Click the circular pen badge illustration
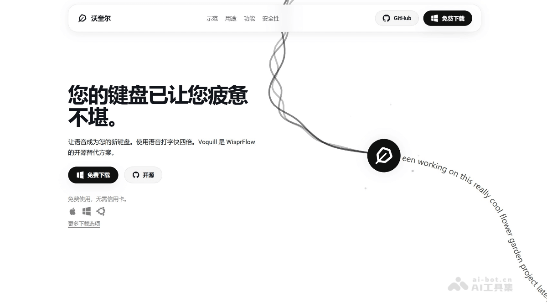 coord(384,156)
